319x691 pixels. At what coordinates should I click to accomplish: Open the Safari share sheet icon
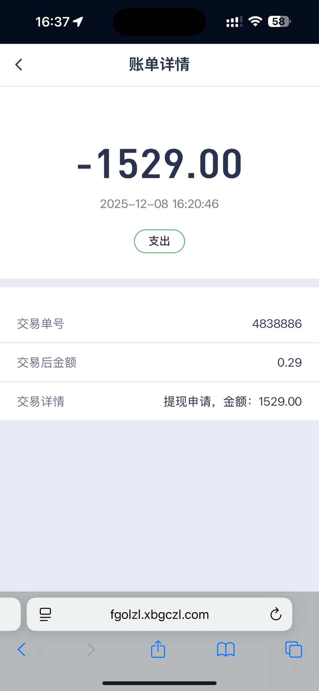click(x=158, y=649)
